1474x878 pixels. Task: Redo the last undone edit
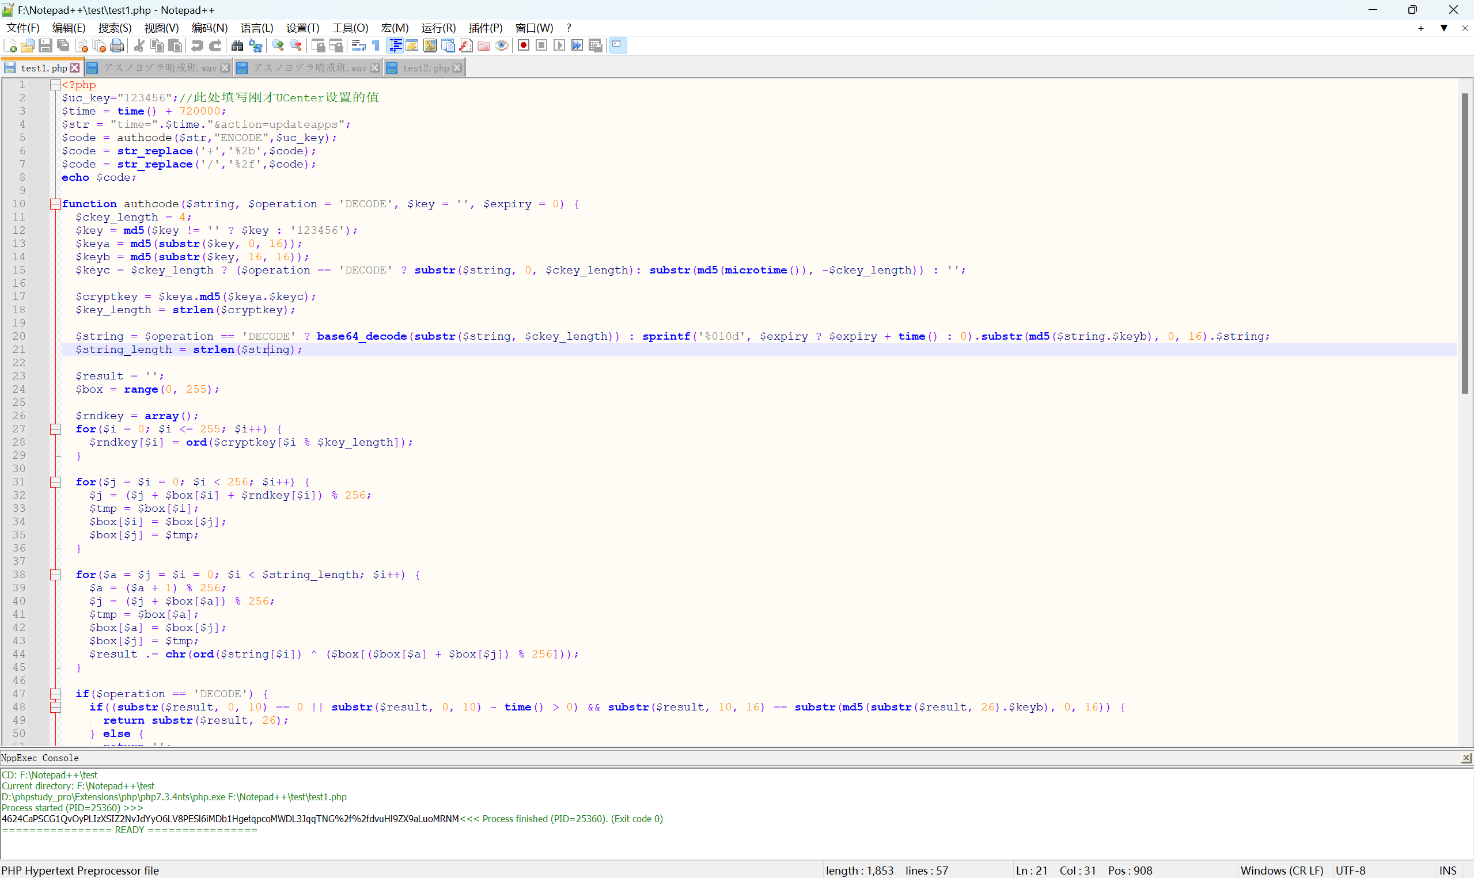215,45
